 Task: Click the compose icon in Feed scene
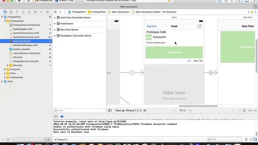(x=200, y=26)
